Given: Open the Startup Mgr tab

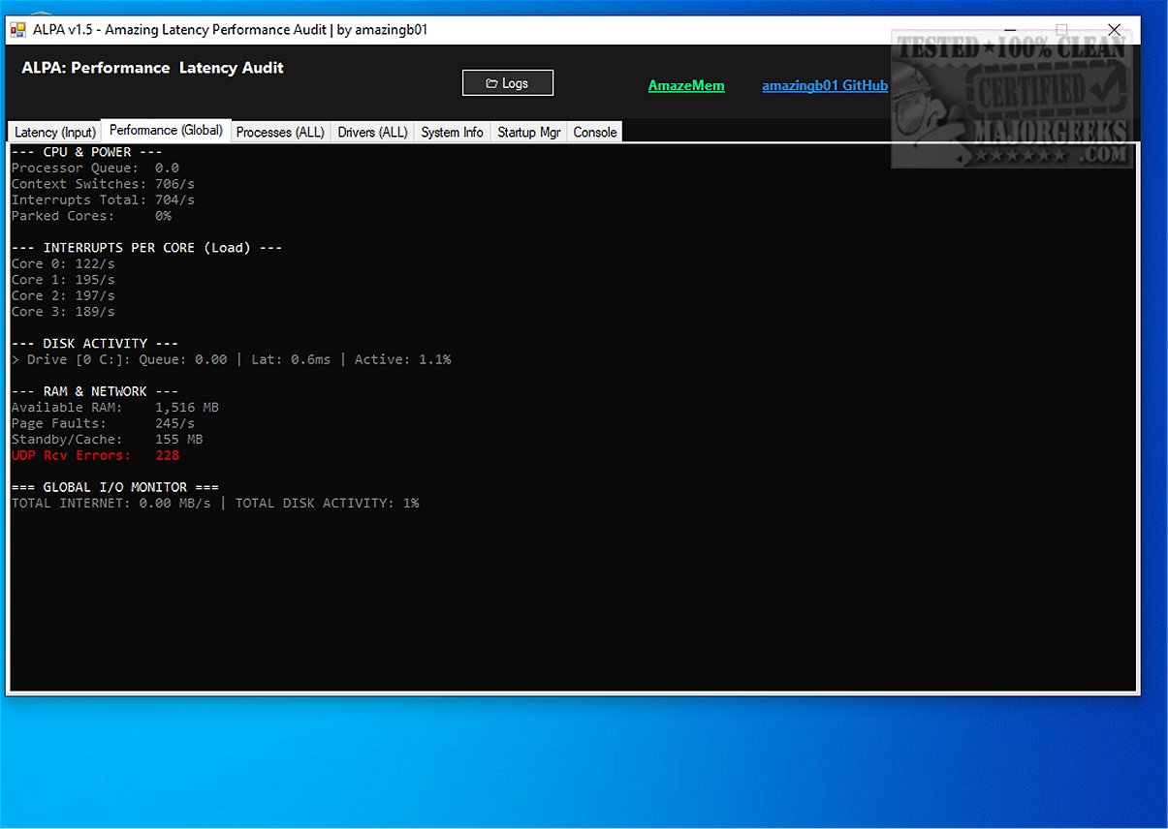Looking at the screenshot, I should 528,132.
